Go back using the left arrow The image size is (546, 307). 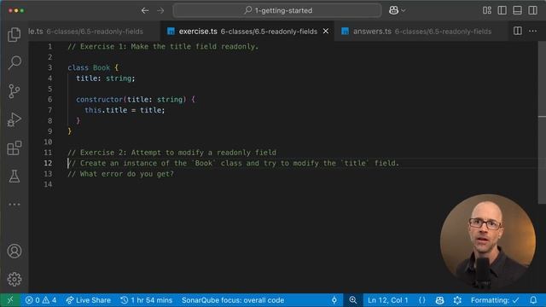[x=145, y=10]
